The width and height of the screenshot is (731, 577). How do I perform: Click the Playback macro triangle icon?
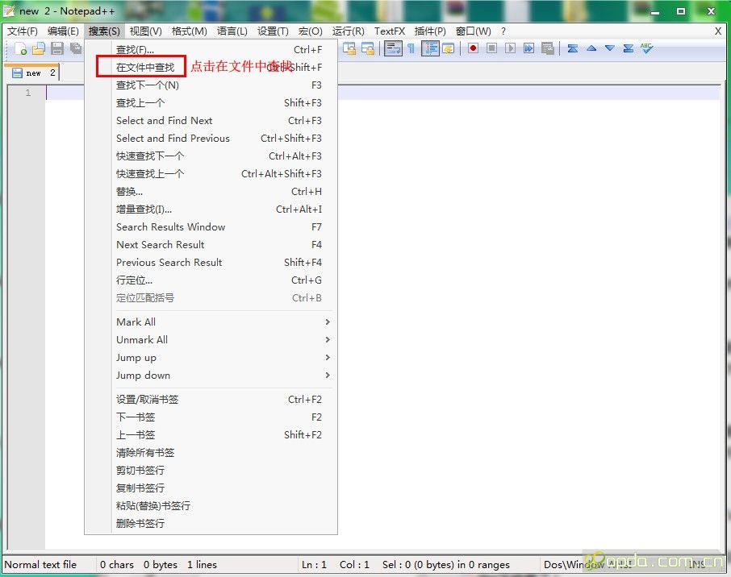[x=510, y=48]
